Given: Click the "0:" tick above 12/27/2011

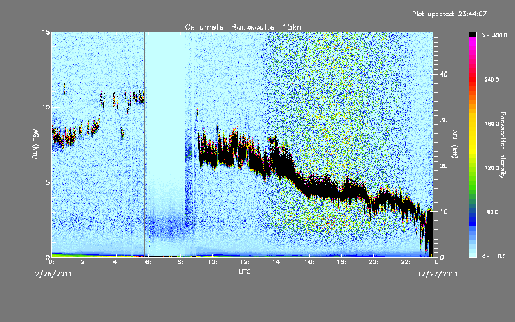Looking at the screenshot, I should coord(438,262).
